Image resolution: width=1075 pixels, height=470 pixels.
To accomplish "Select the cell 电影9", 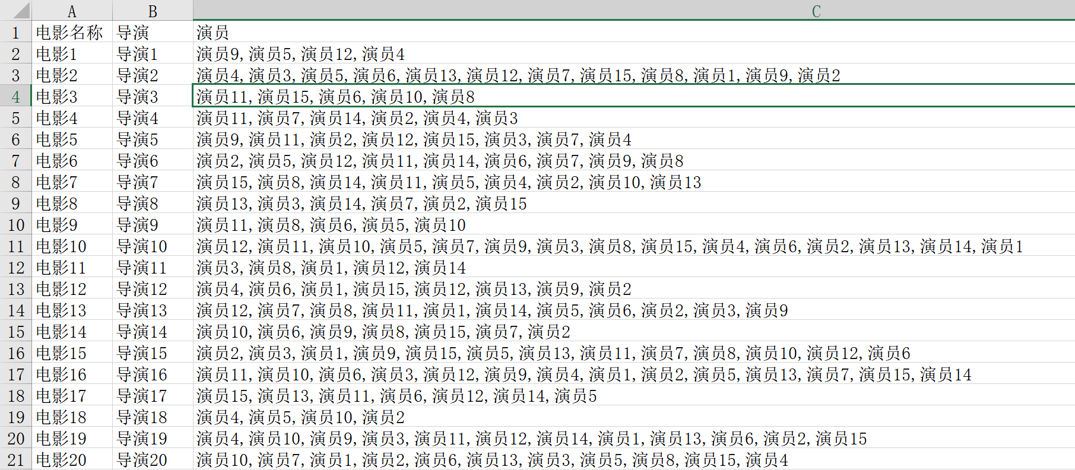I will [72, 224].
